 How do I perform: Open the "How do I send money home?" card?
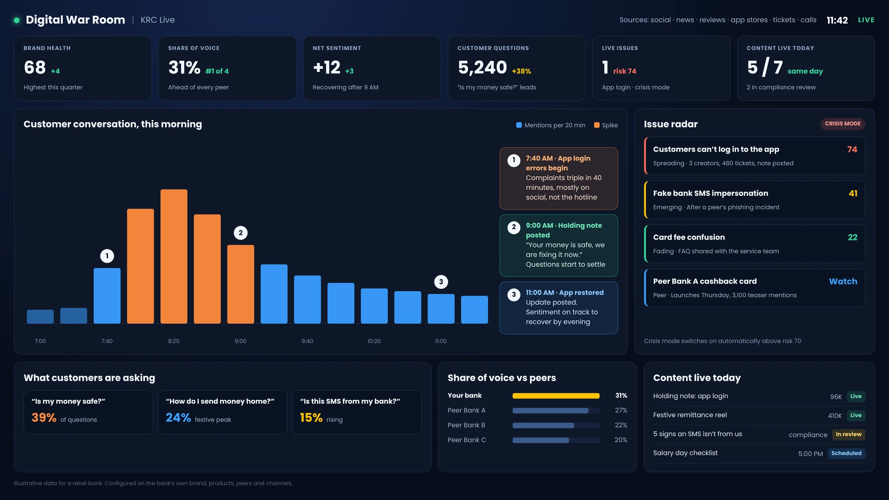[x=223, y=412]
